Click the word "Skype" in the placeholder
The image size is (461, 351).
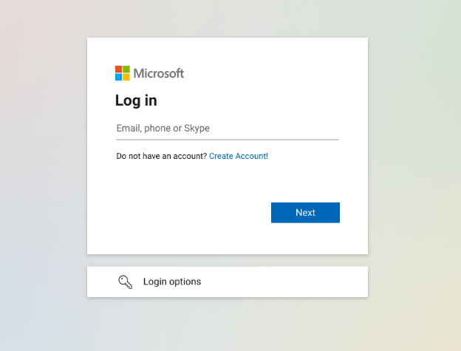click(x=197, y=129)
